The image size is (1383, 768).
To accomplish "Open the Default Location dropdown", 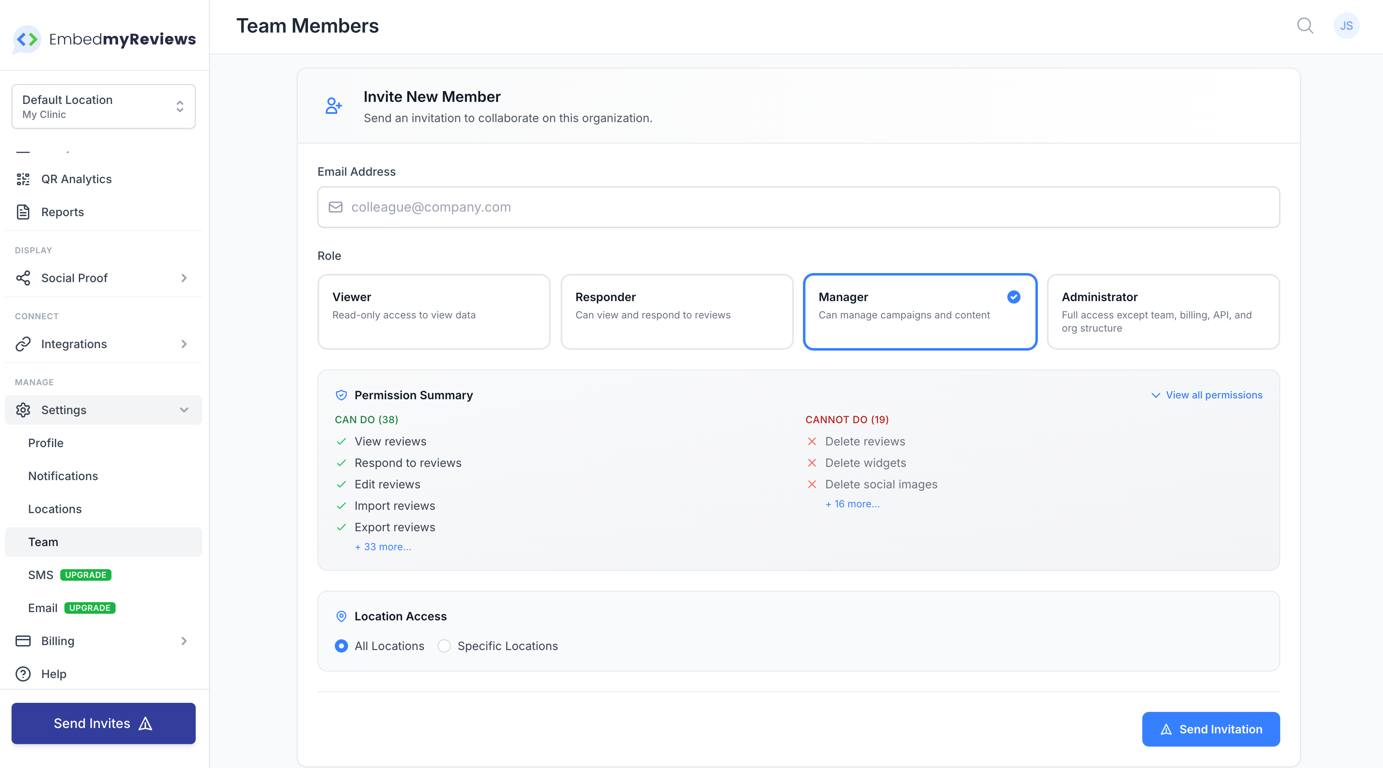I will coord(104,106).
